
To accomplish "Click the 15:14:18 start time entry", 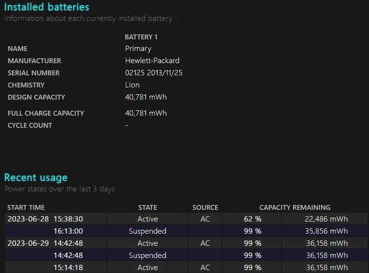I will coord(68,268).
